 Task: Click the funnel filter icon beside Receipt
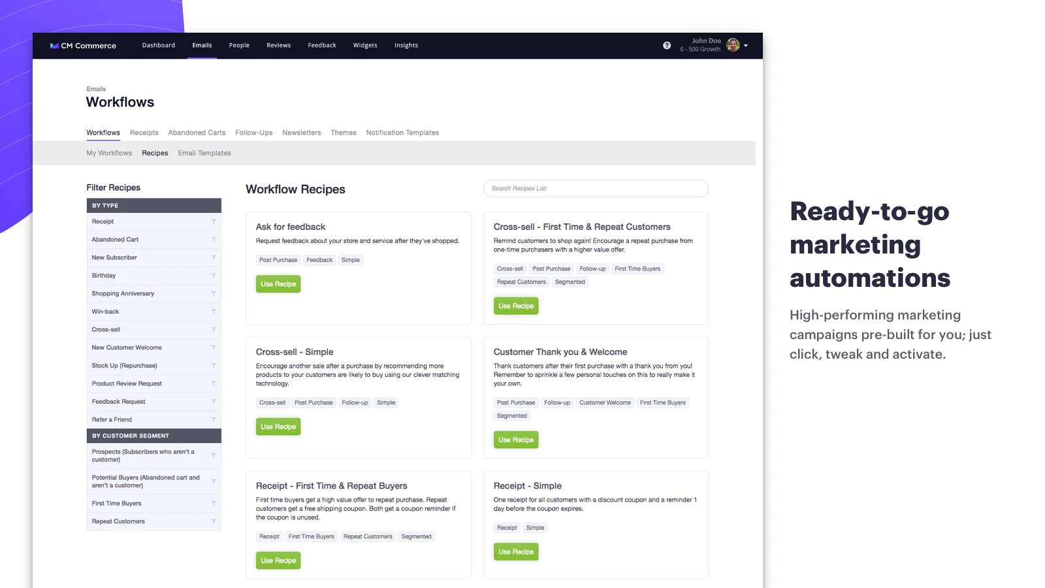(x=214, y=221)
